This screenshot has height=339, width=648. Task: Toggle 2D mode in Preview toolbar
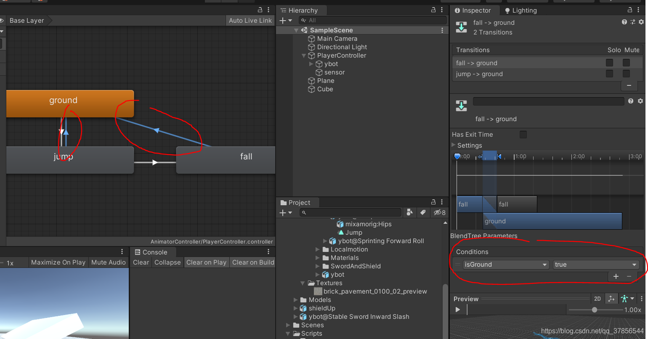[598, 299]
